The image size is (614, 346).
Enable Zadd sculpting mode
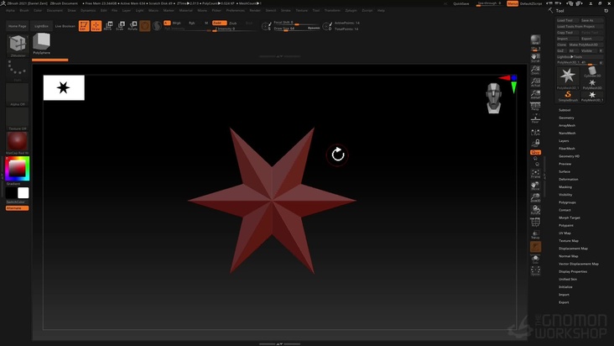[x=217, y=23]
